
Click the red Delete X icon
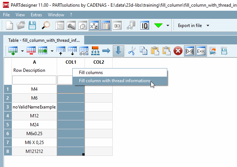(x=178, y=51)
